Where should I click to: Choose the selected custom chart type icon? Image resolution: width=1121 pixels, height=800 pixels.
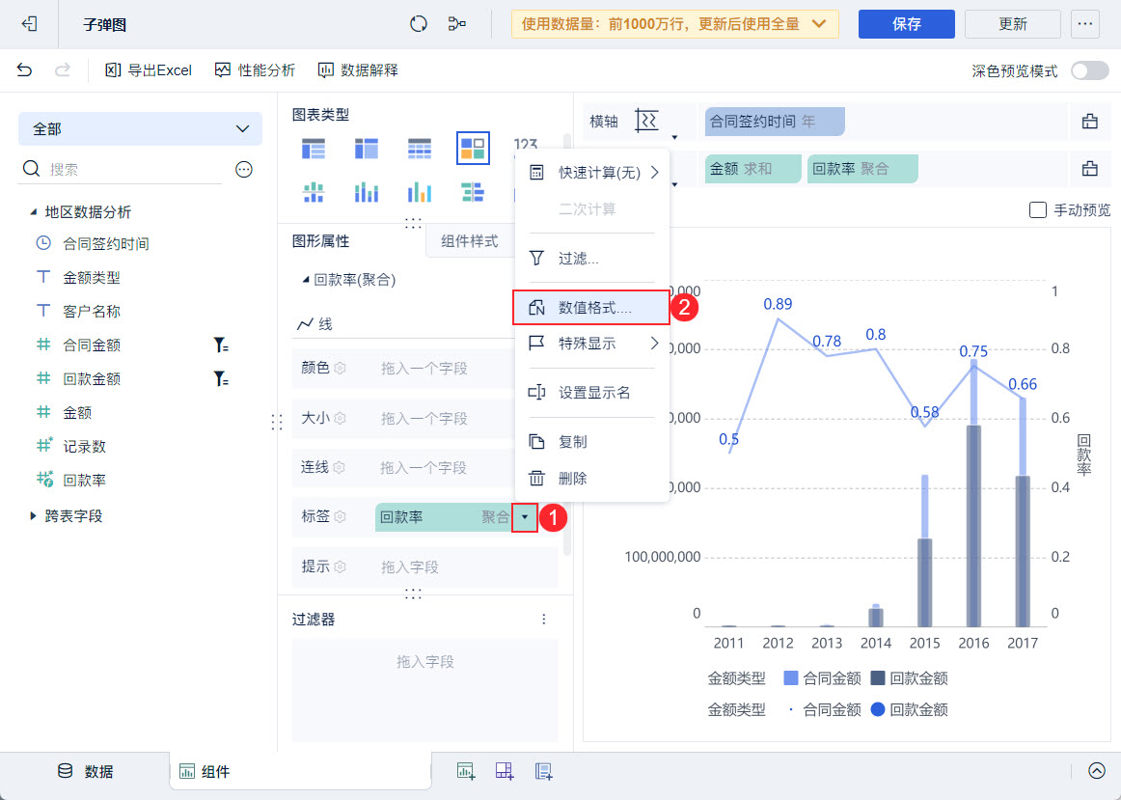click(473, 148)
